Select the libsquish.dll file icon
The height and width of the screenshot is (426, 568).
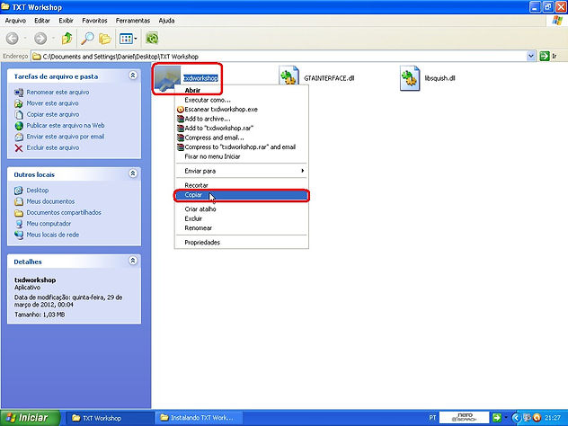click(410, 78)
